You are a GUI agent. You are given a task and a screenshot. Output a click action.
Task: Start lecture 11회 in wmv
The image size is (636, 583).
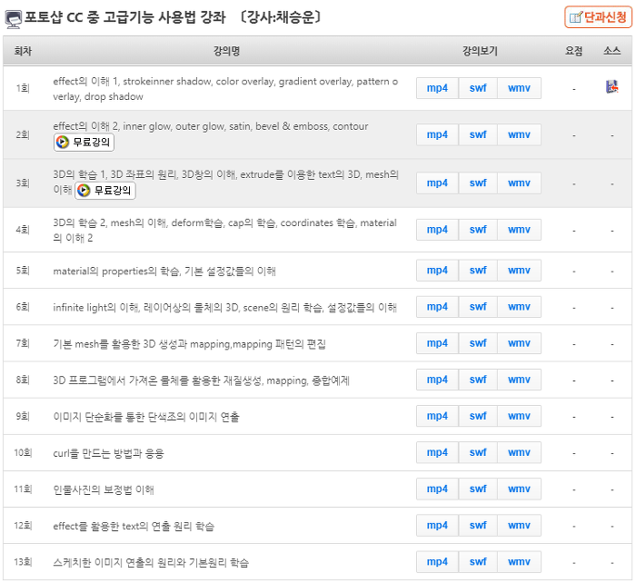pos(519,489)
